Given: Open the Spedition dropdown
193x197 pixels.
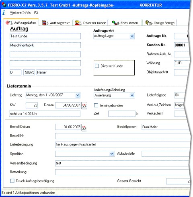Looking at the screenshot, I should 112,154.
